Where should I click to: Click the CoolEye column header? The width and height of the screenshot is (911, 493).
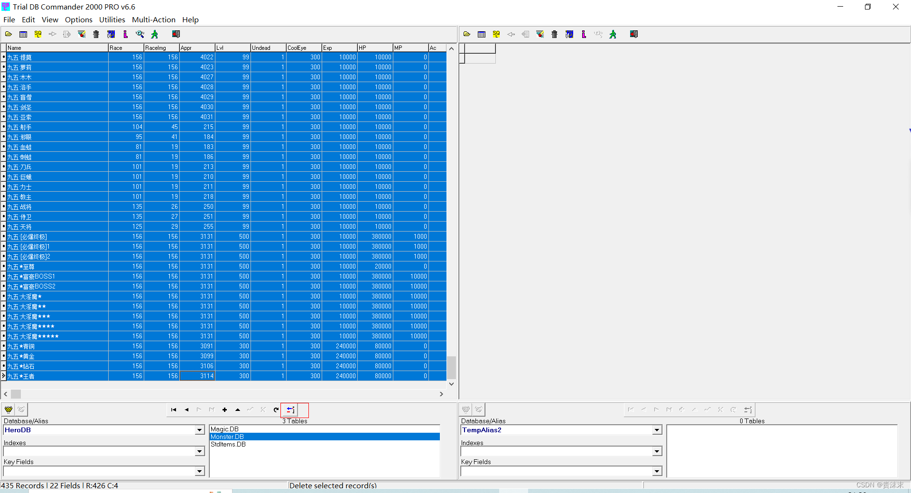(x=304, y=48)
